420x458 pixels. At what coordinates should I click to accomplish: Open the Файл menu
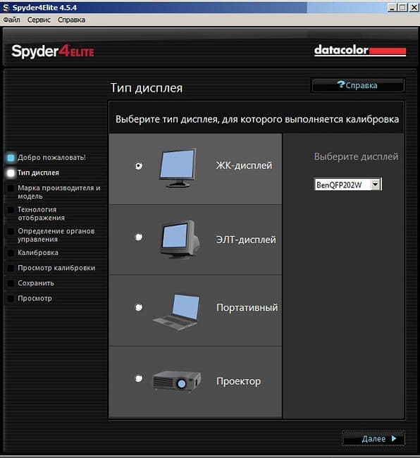coord(12,20)
